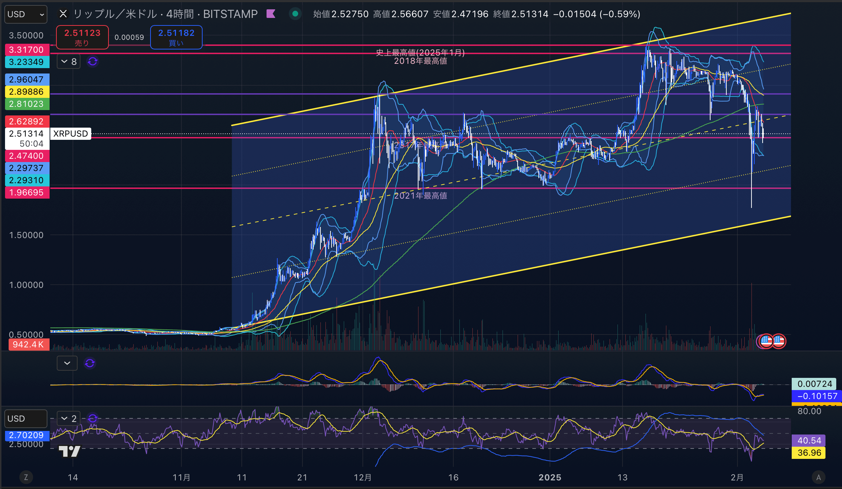This screenshot has height=489, width=842.
Task: Click the 0.00059 spread value
Action: [129, 37]
